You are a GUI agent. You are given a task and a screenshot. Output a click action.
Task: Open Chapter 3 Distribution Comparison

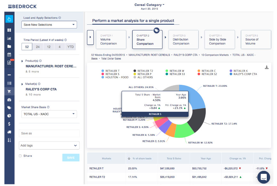tap(184, 39)
